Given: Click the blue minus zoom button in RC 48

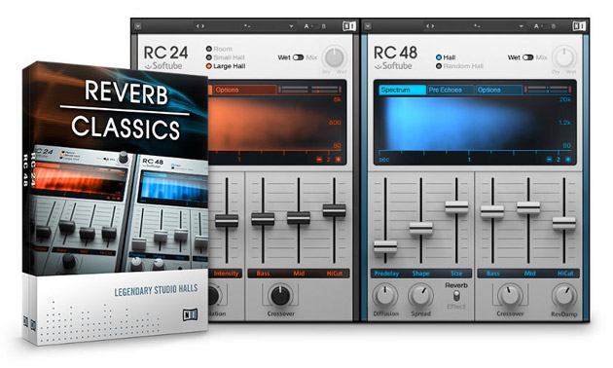Looking at the screenshot, I should (x=549, y=160).
